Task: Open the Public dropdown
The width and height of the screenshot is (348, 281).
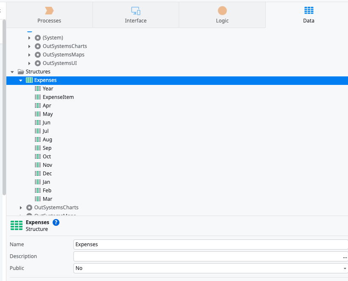Action: tap(345, 268)
